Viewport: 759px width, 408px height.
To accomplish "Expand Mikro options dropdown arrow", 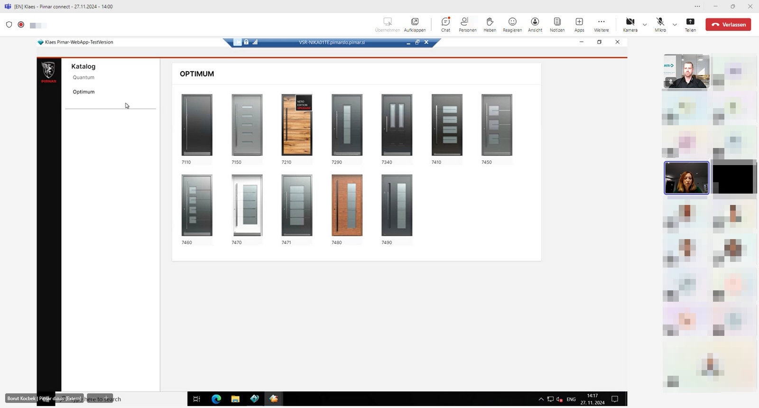I will coord(675,25).
